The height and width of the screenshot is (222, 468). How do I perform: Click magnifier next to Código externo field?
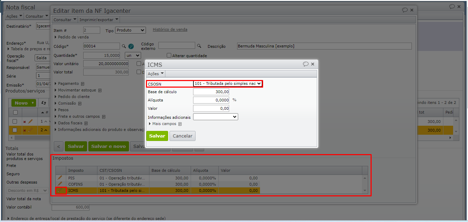tap(199, 46)
